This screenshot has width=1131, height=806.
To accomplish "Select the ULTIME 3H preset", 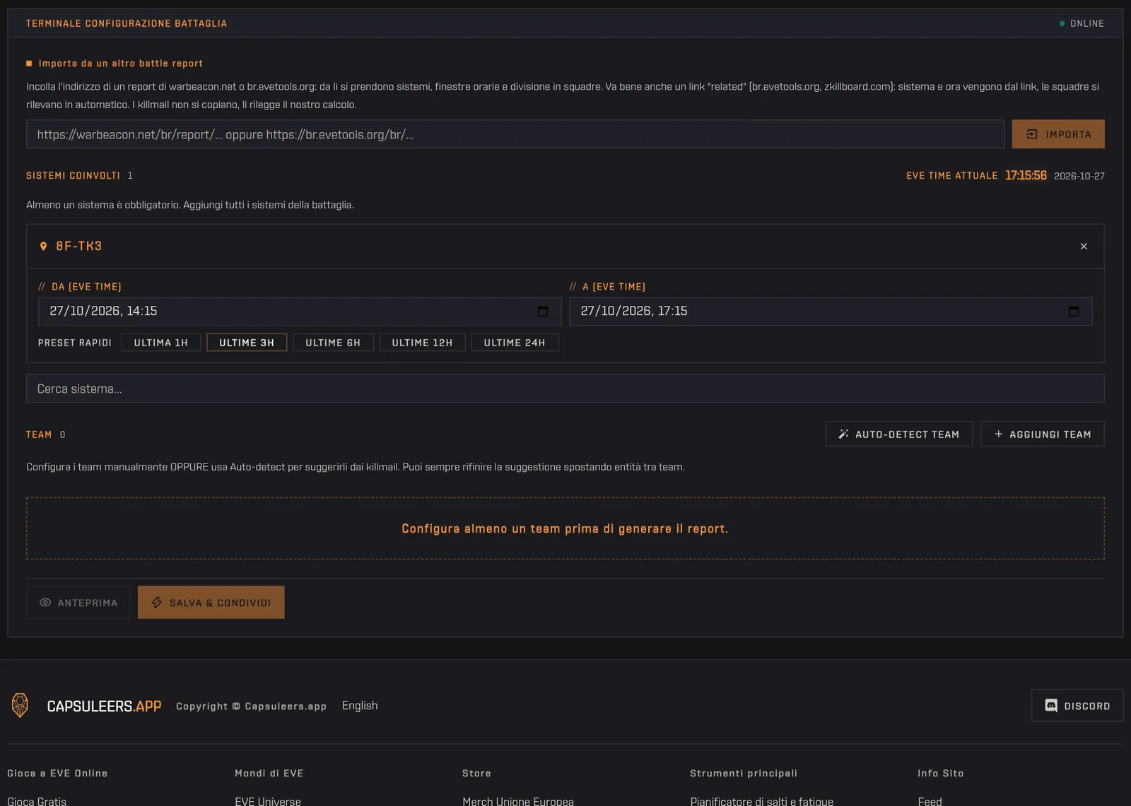I will point(247,343).
